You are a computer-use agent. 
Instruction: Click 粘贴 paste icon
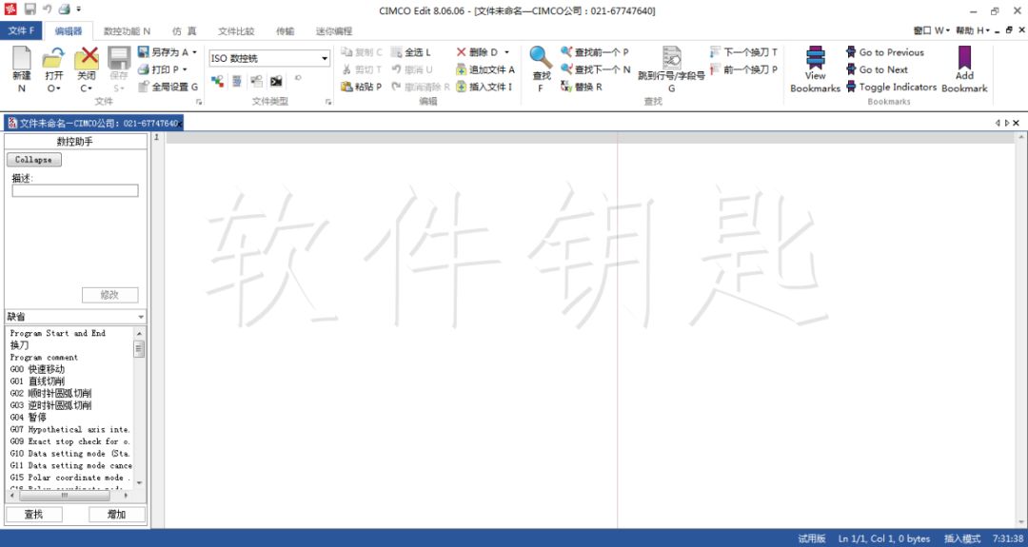coord(346,87)
